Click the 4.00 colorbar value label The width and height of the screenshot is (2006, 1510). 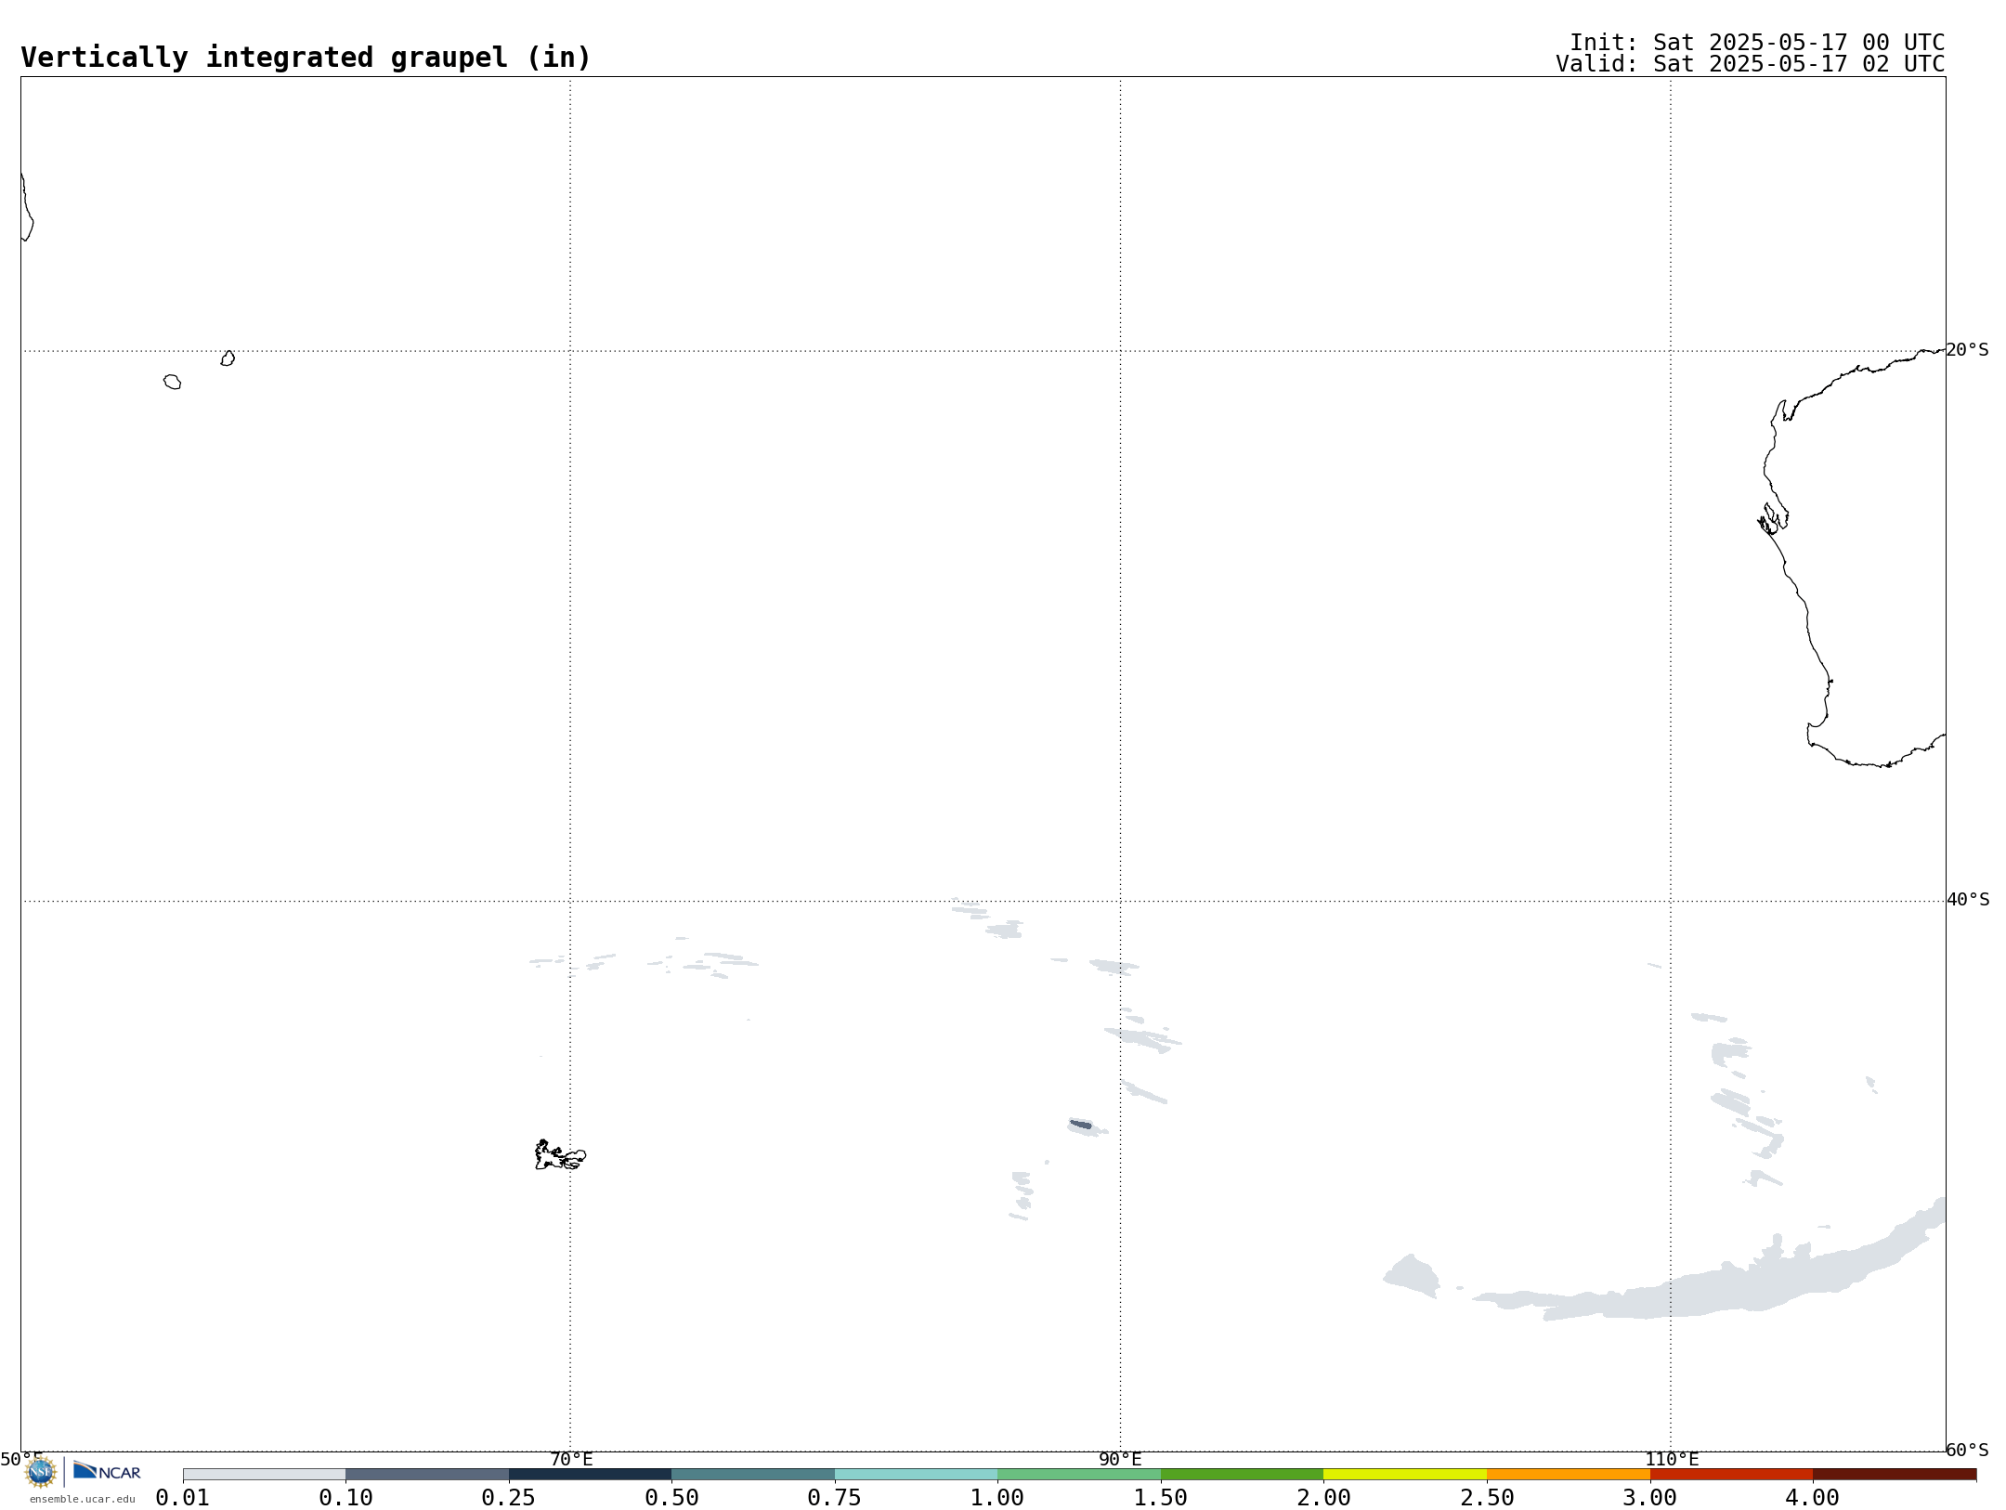(x=1813, y=1498)
